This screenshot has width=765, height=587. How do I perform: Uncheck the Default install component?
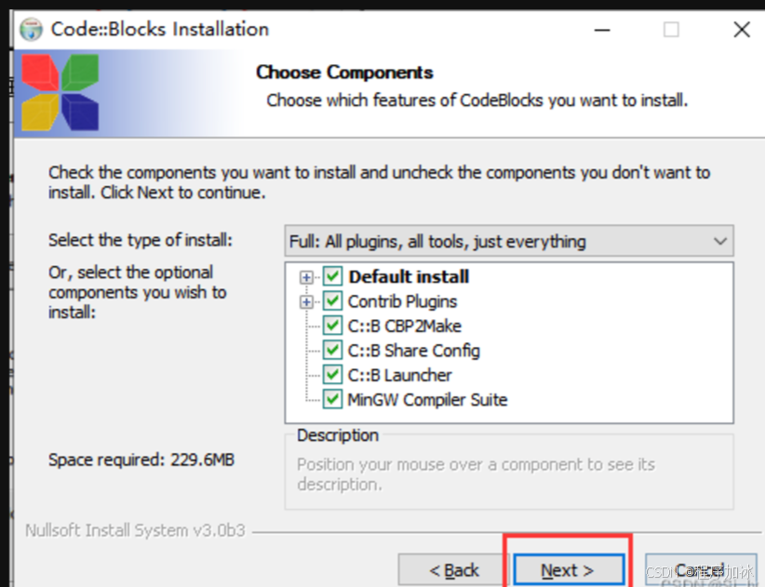coord(332,277)
